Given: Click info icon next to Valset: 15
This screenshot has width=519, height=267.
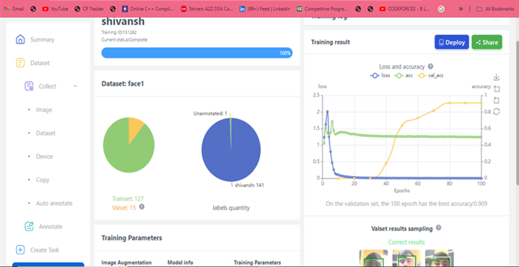Looking at the screenshot, I should point(142,206).
